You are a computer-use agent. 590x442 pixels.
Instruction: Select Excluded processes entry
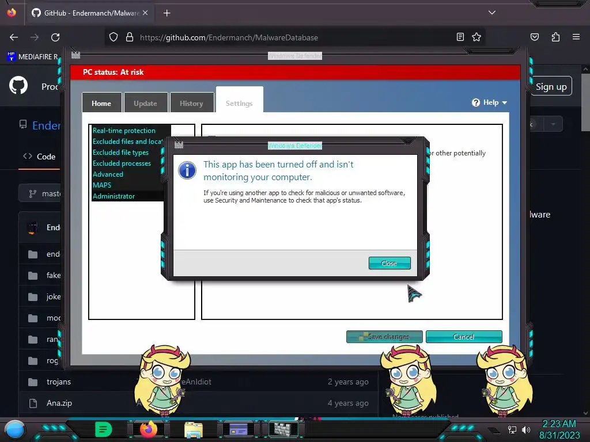click(x=122, y=163)
